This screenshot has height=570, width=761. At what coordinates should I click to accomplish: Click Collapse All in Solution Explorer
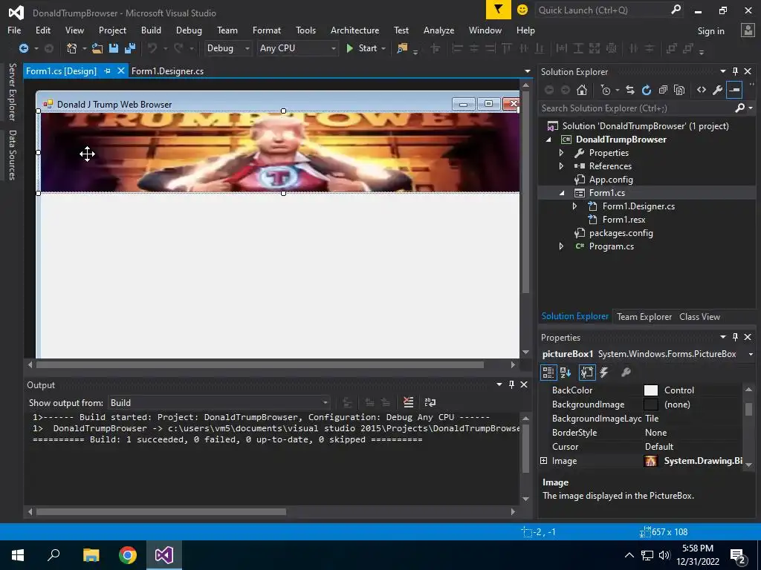coord(663,90)
